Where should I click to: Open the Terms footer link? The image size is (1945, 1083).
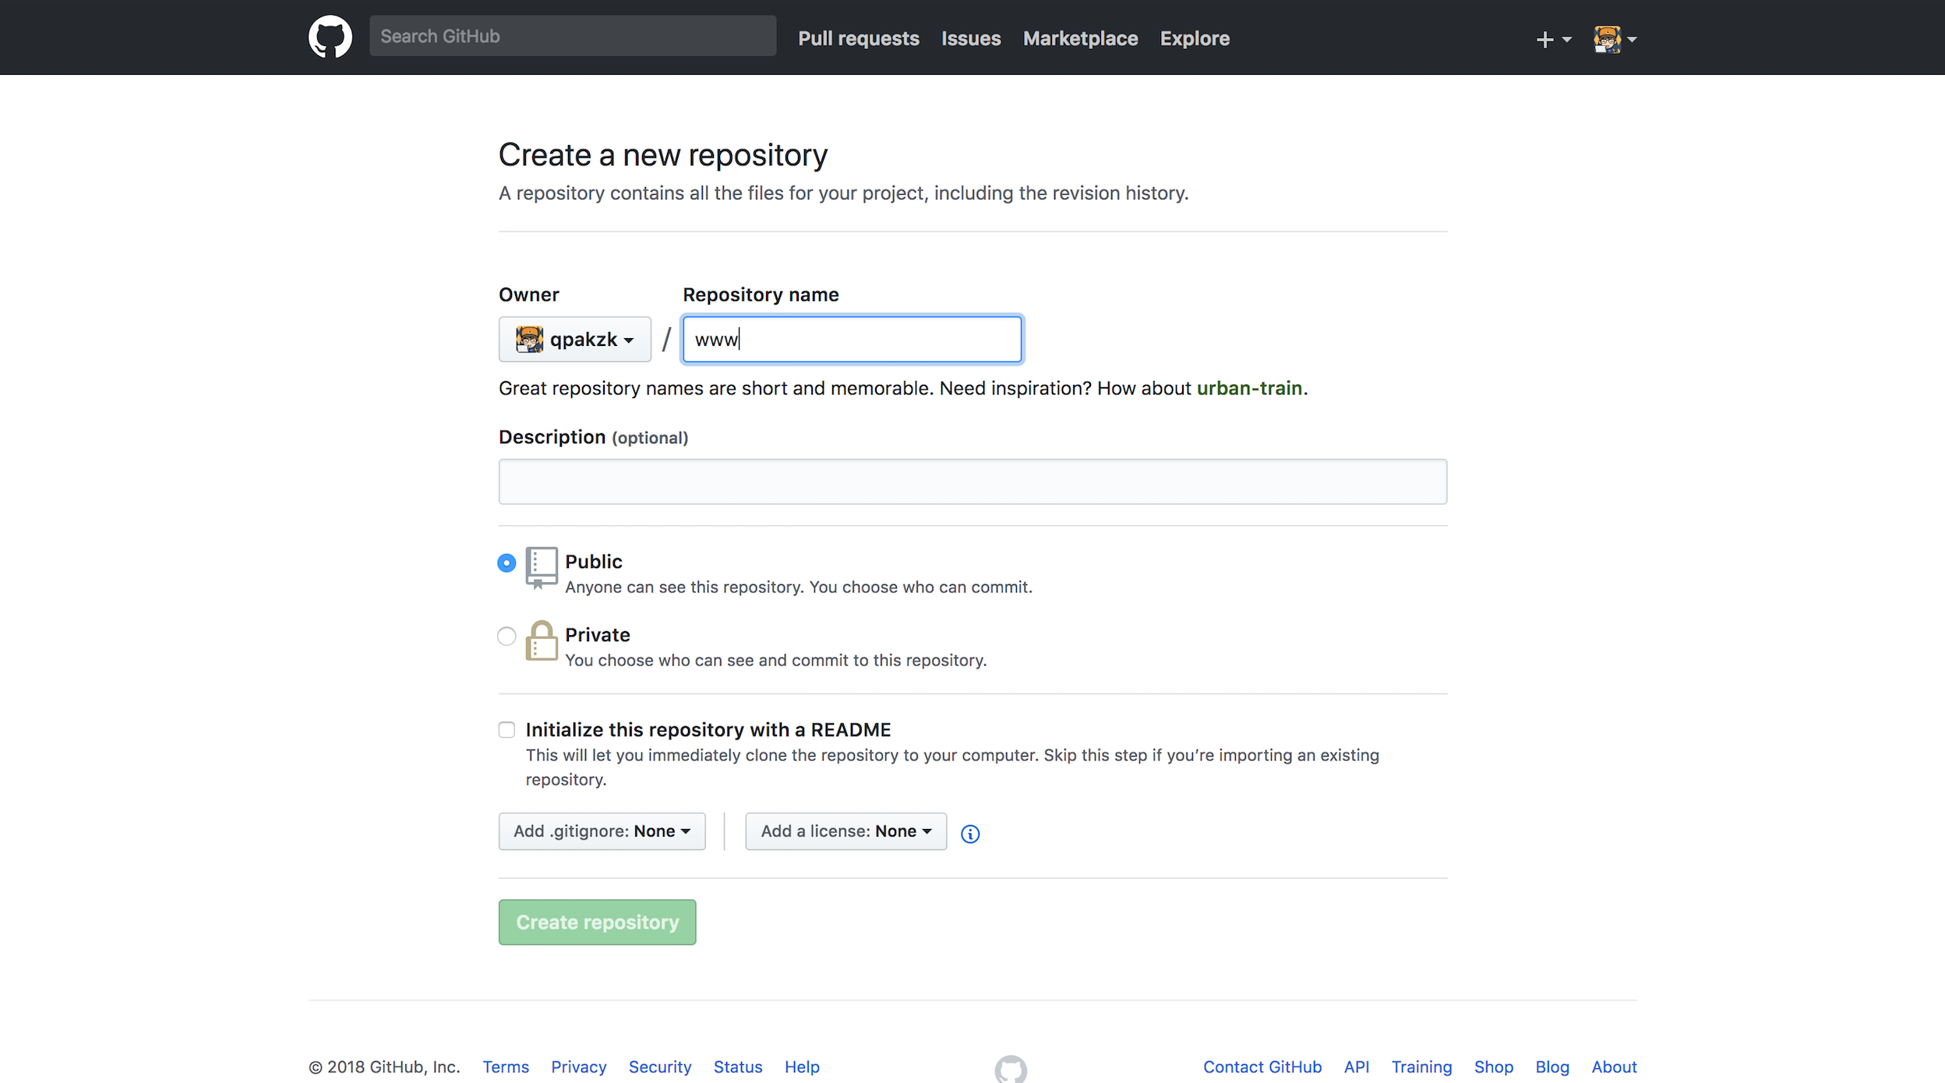(506, 1067)
